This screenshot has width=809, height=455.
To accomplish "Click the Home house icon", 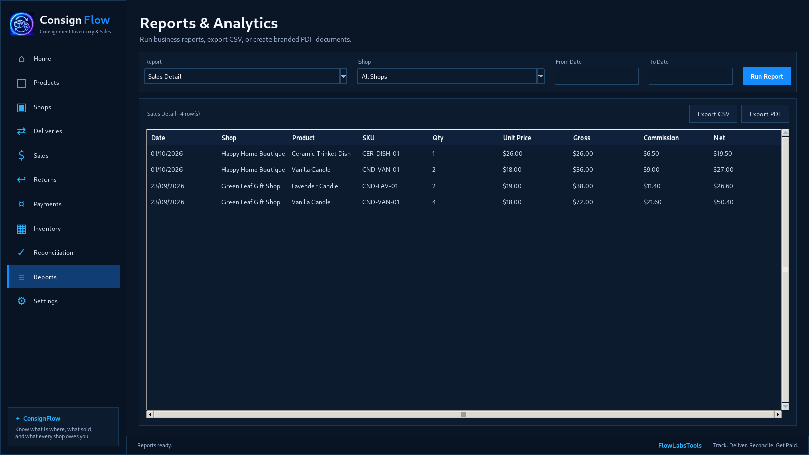I will pos(21,59).
